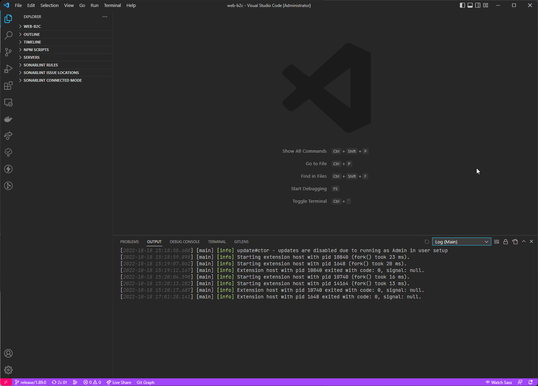The width and height of the screenshot is (538, 386).
Task: Expand the NPM SCRIPTS section
Action: pos(36,49)
